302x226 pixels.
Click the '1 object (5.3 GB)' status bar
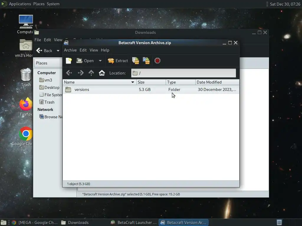click(x=78, y=184)
